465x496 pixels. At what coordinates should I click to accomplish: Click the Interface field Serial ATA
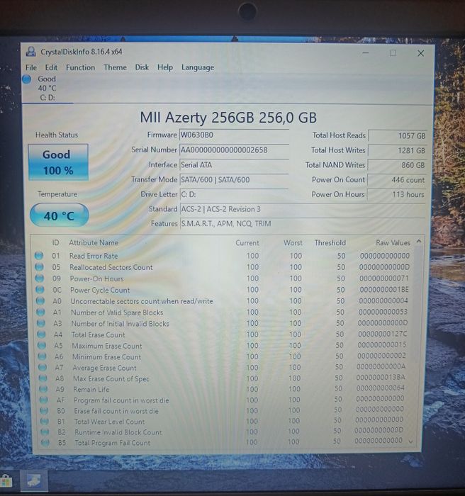[234, 165]
